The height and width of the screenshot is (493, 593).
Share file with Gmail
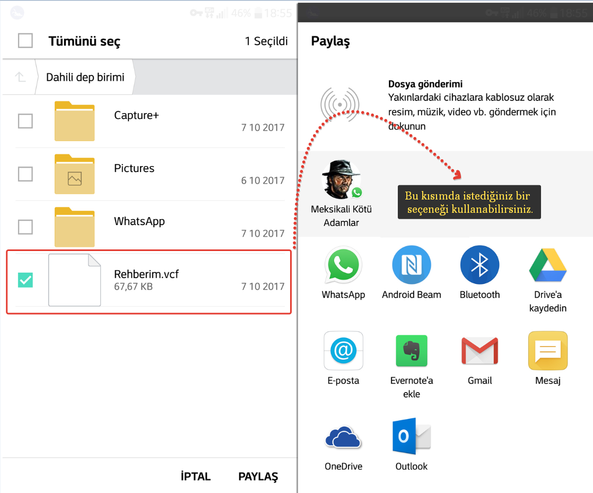pos(479,351)
